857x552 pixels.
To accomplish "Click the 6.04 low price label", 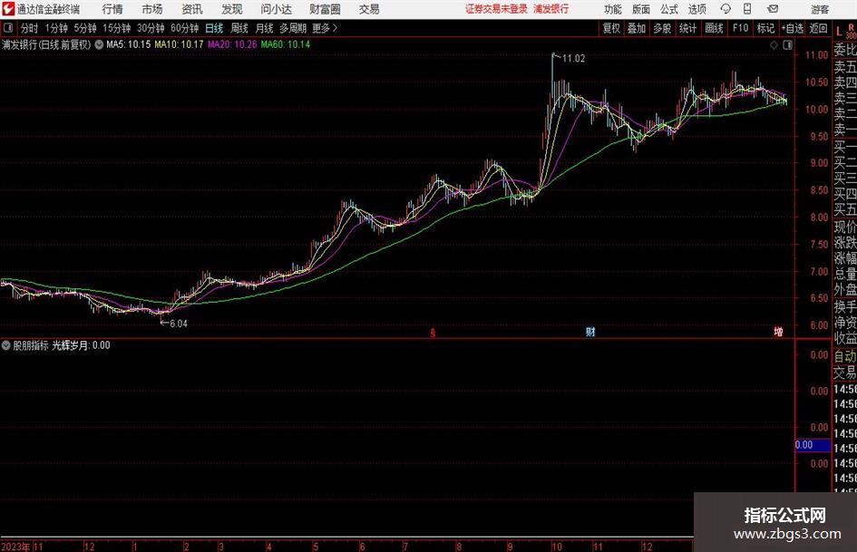I will [x=179, y=324].
